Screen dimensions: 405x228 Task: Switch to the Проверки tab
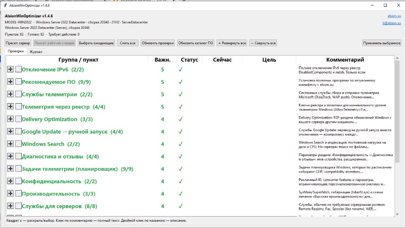point(16,51)
